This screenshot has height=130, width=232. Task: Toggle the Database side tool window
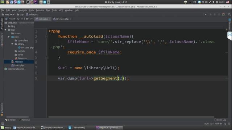[229, 24]
